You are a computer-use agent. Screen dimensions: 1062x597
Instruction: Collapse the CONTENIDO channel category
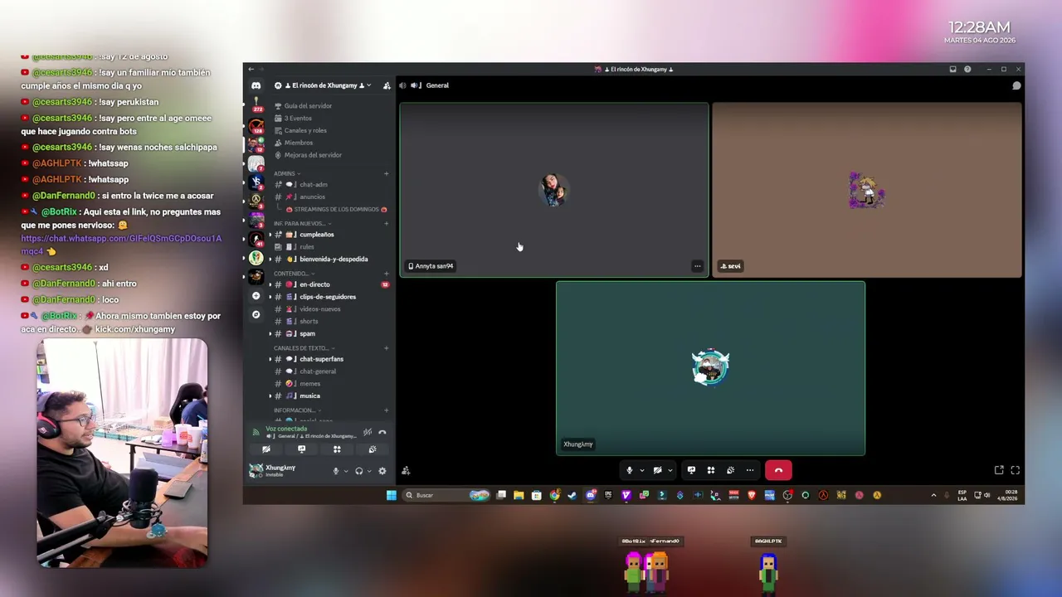(x=294, y=273)
